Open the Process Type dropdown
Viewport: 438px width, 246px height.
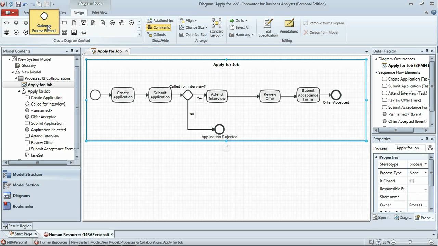pyautogui.click(x=425, y=173)
